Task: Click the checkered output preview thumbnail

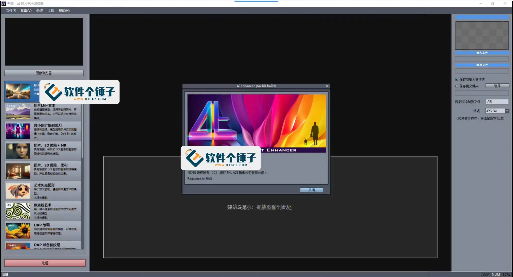Action: click(482, 35)
